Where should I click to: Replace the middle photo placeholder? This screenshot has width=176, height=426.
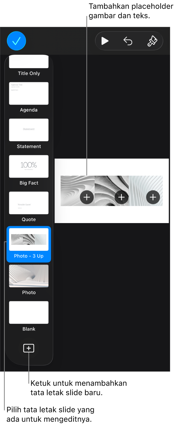tap(121, 197)
